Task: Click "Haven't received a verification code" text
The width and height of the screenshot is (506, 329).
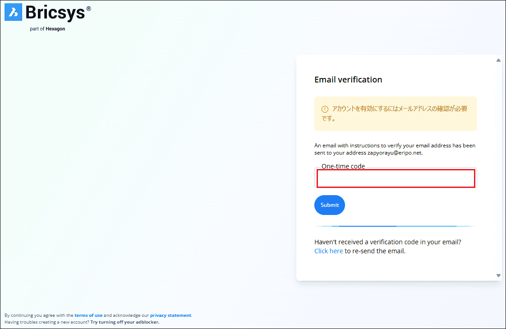Action: tap(387, 242)
